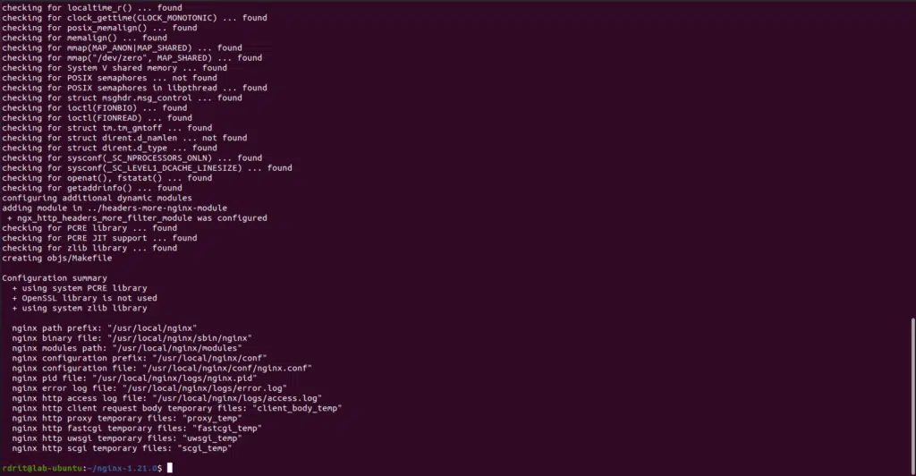Click the ngx_http_headers_more_filter_module configured line
The width and height of the screenshot is (916, 476).
pyautogui.click(x=137, y=217)
